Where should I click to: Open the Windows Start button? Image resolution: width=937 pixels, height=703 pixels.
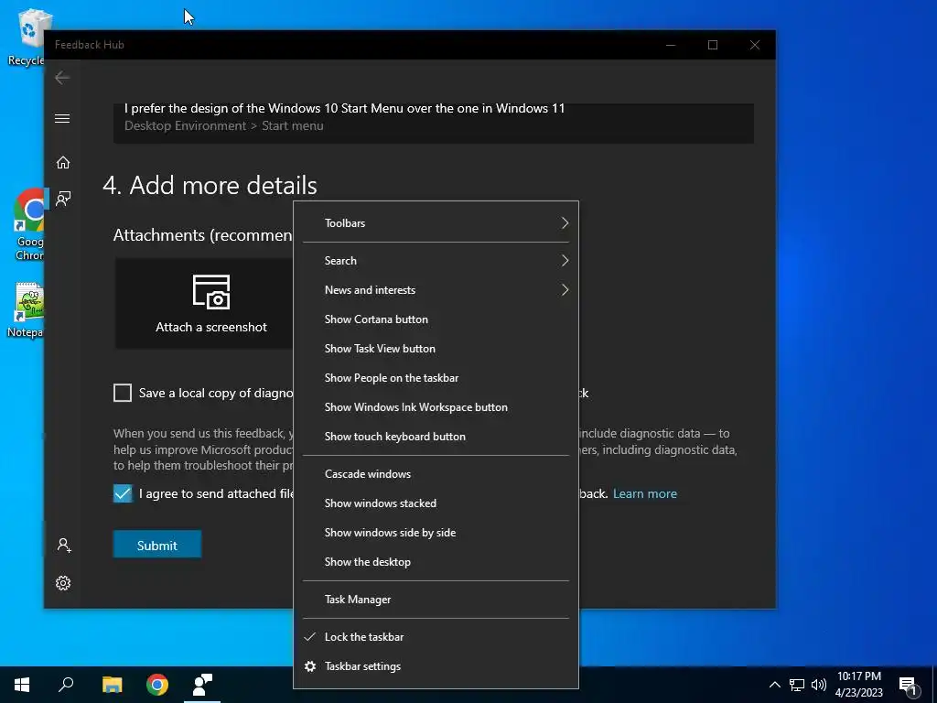point(22,685)
